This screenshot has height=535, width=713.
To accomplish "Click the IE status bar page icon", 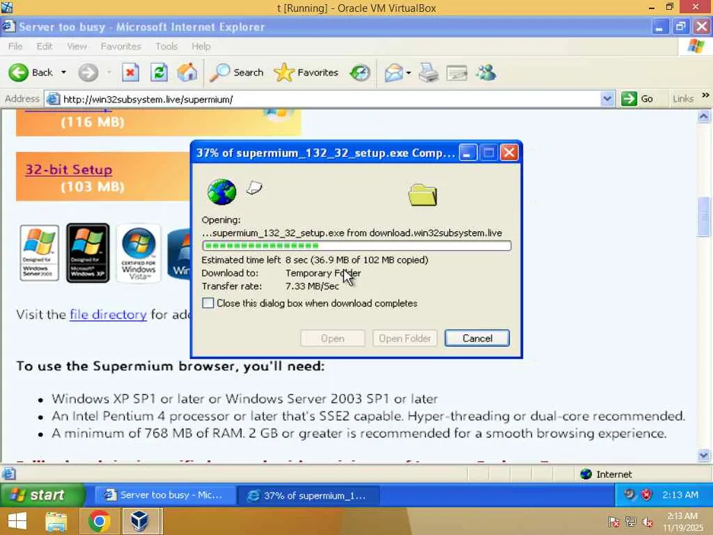I will (8, 474).
